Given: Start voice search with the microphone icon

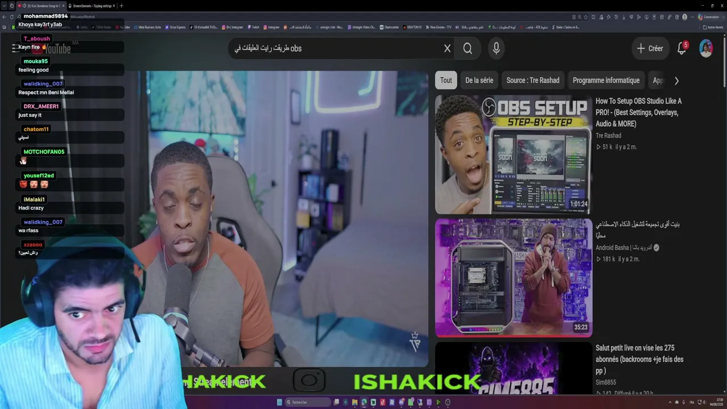Looking at the screenshot, I should [496, 48].
